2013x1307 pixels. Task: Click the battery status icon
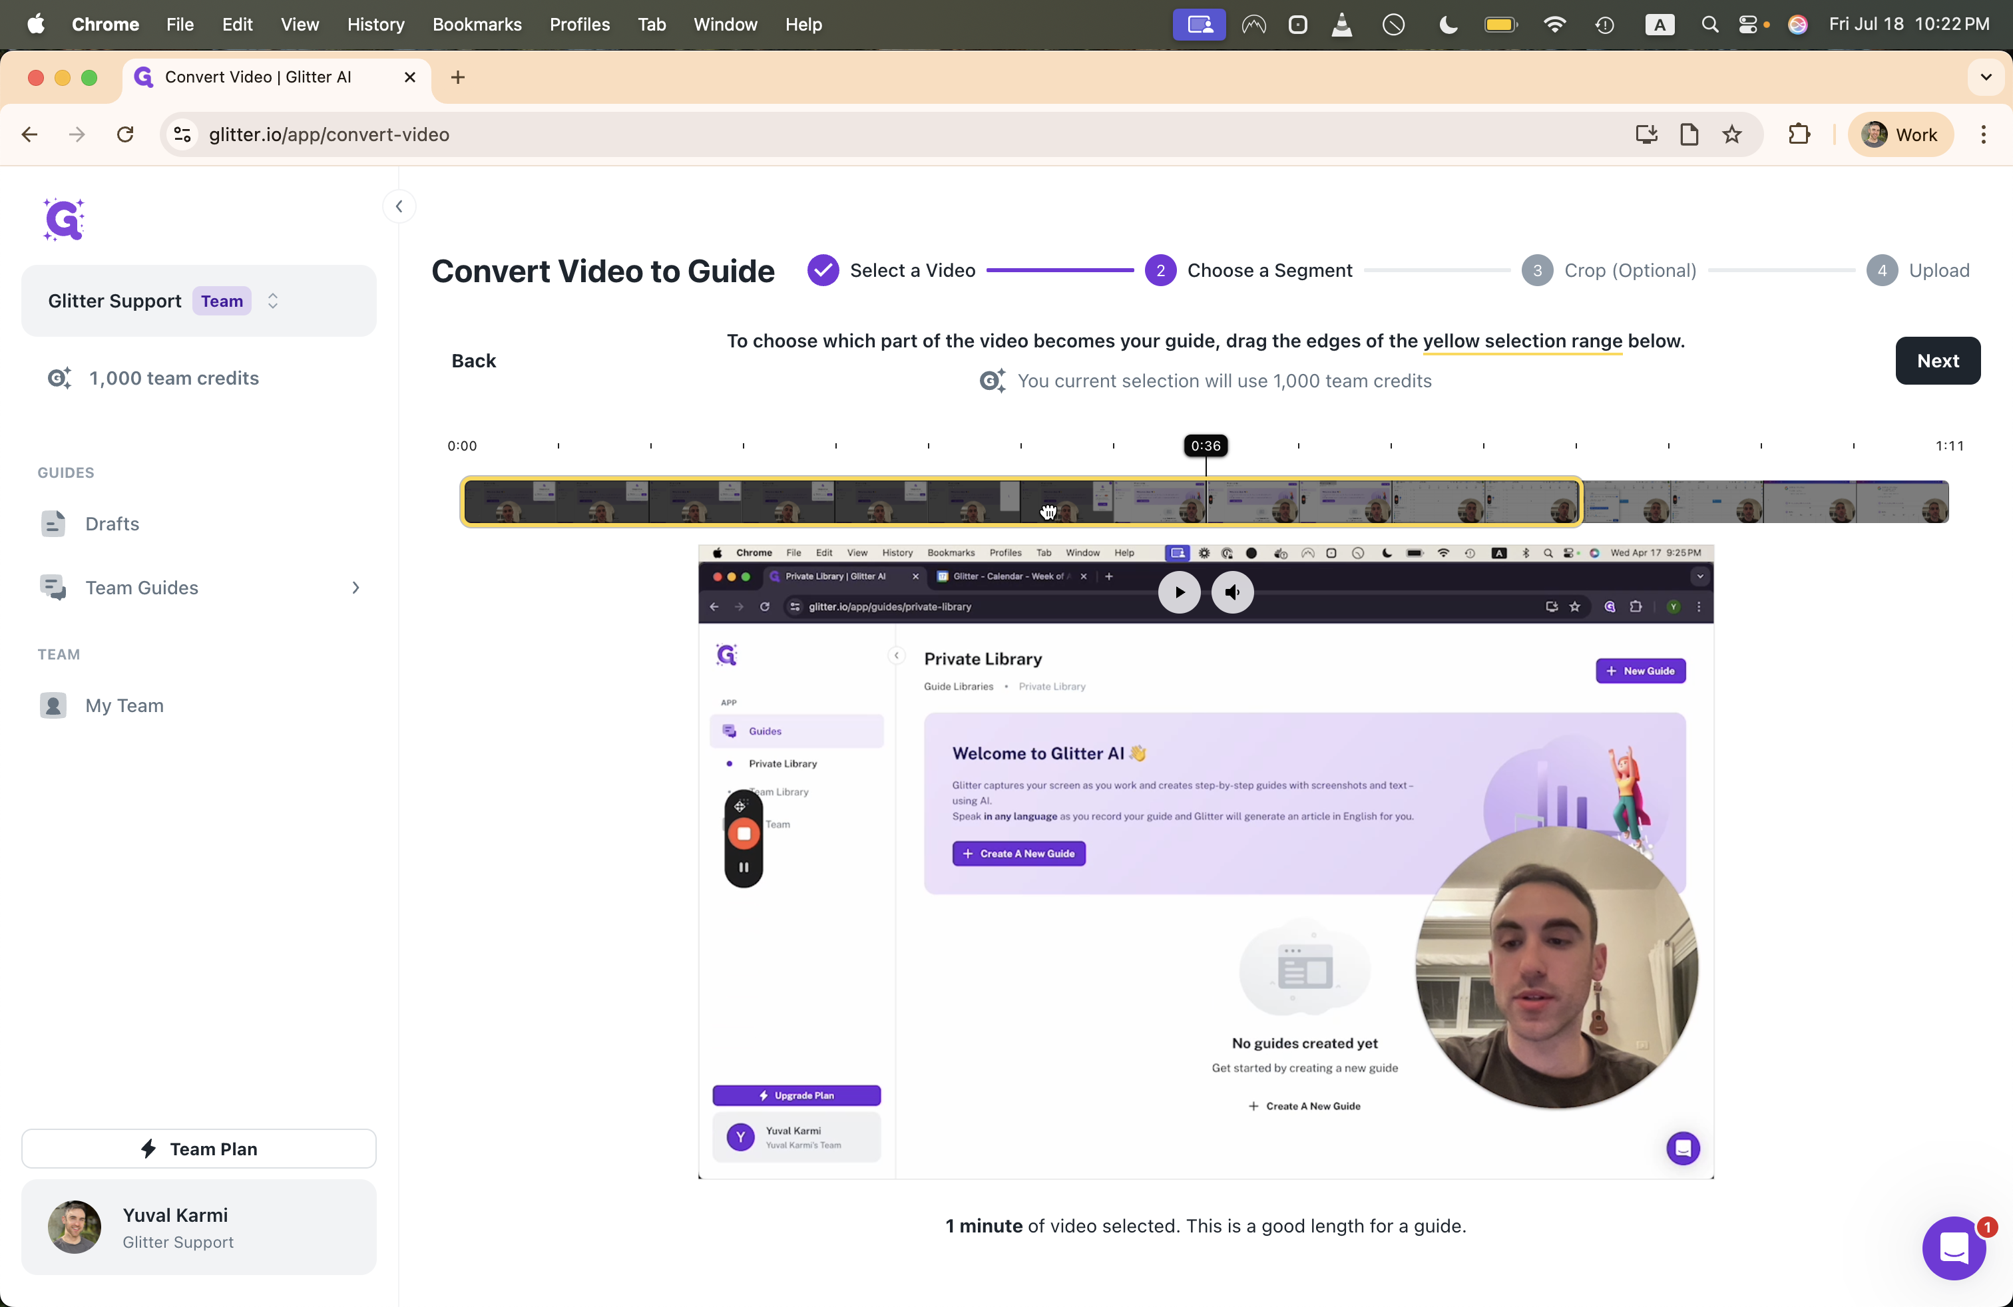(x=1500, y=25)
